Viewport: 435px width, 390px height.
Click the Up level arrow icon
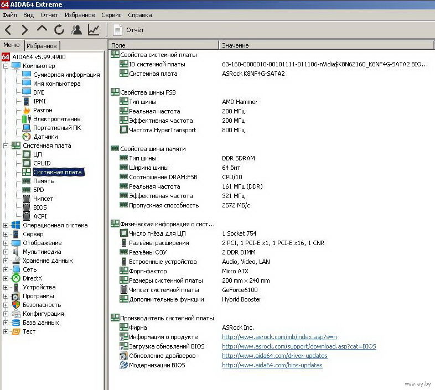pos(42,30)
